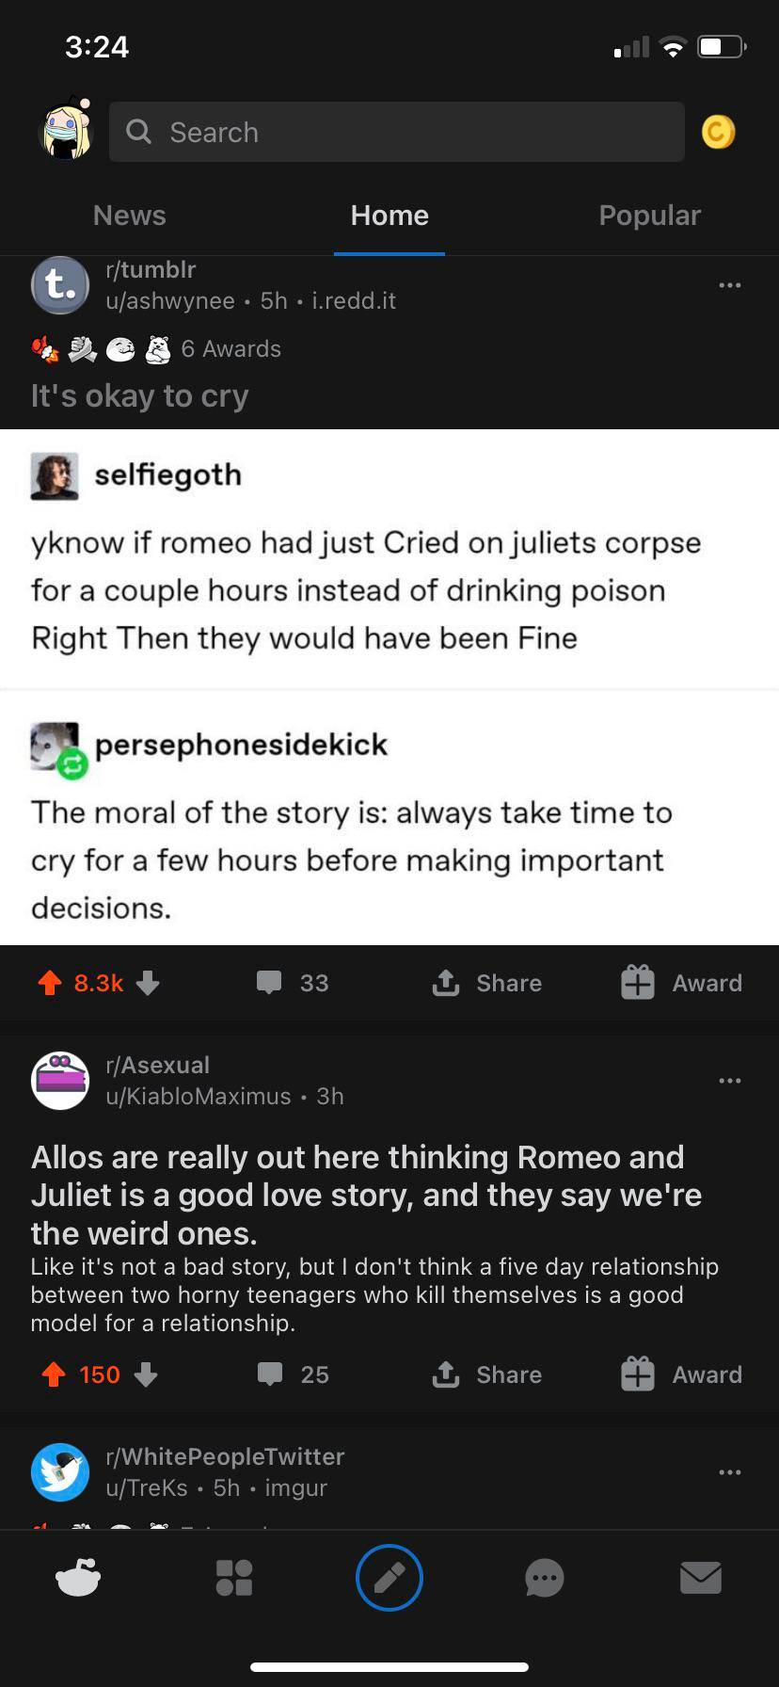779x1687 pixels.
Task: Go to the News tab
Action: point(129,215)
